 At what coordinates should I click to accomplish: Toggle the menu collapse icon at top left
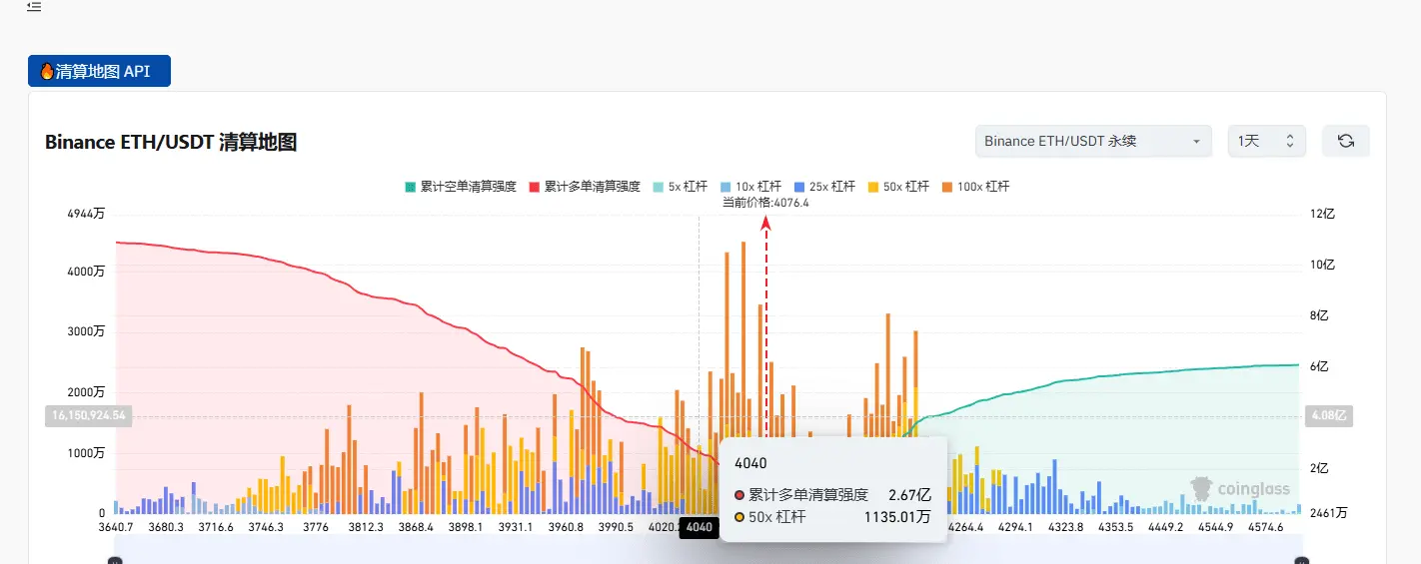(x=34, y=6)
